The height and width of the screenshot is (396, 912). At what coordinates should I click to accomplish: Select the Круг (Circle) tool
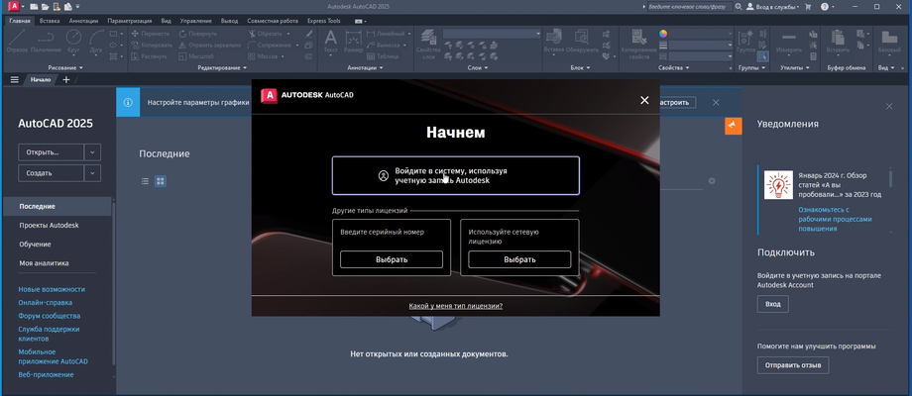[x=74, y=42]
